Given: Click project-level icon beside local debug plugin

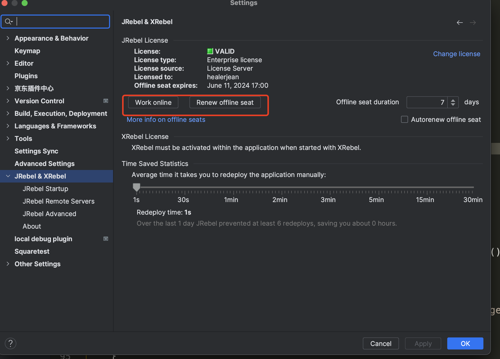Looking at the screenshot, I should click(x=106, y=239).
